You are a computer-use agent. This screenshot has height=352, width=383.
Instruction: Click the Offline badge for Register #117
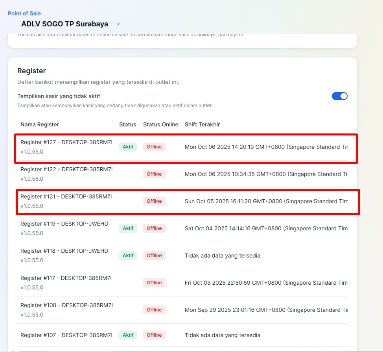click(154, 283)
